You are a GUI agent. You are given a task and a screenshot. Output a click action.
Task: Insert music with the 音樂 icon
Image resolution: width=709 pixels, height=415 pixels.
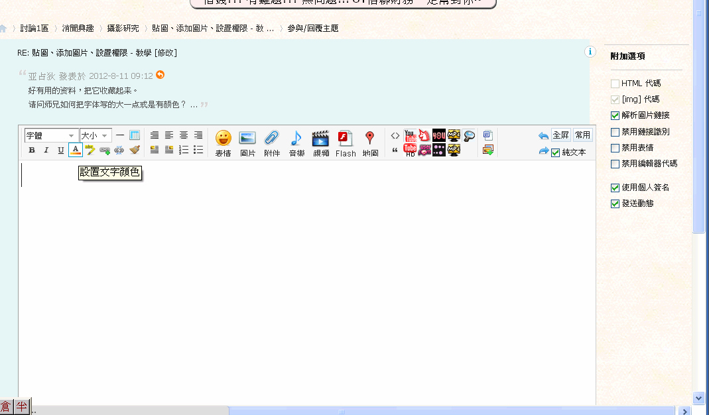point(296,143)
